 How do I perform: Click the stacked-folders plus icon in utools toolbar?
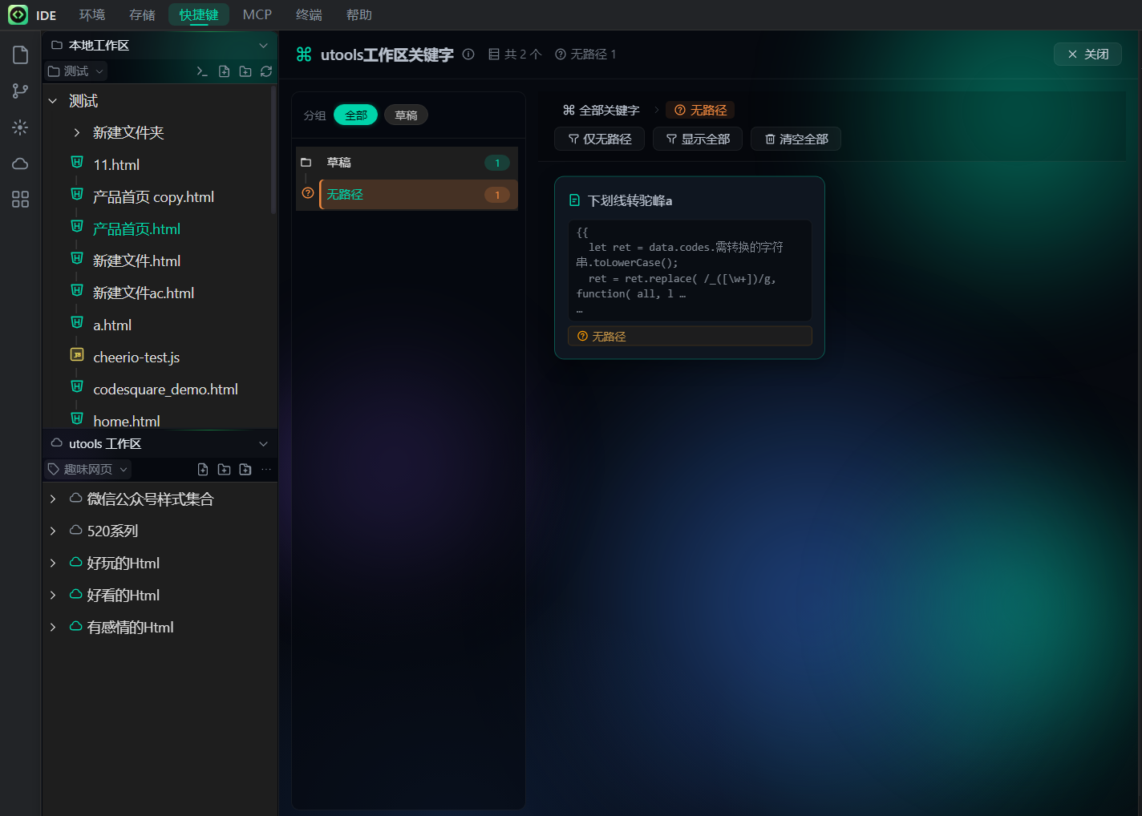point(245,470)
